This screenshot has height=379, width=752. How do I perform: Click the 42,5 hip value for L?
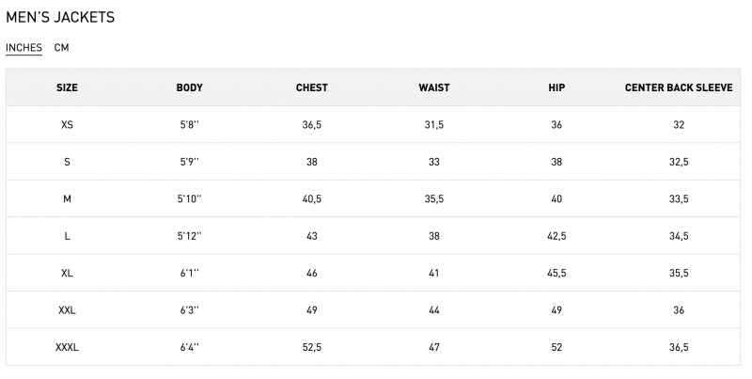[x=556, y=236]
